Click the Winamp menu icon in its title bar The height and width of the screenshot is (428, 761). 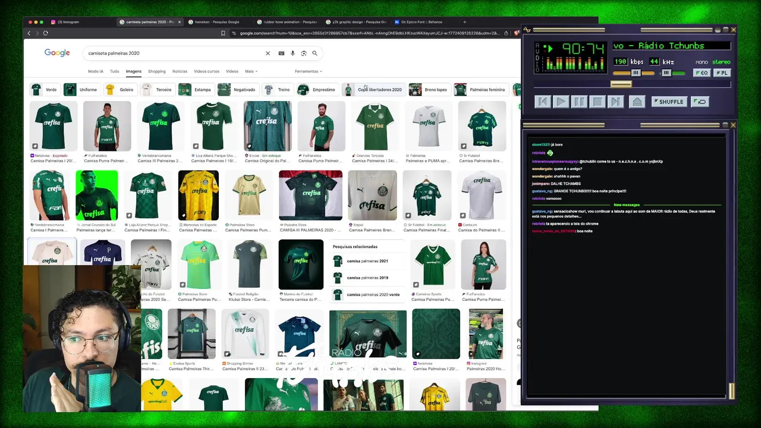(x=527, y=30)
